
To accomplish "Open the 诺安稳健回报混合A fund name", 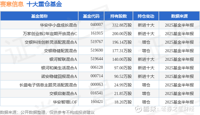I will [59, 76].
